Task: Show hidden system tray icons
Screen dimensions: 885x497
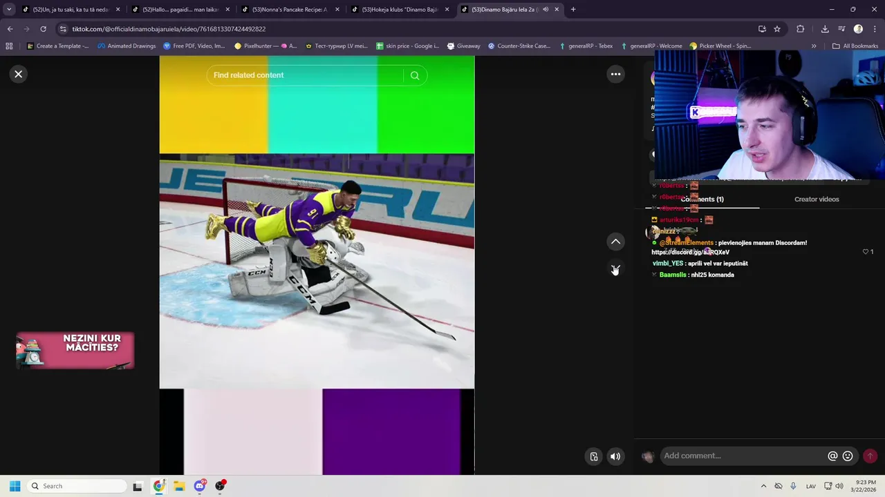Action: pyautogui.click(x=763, y=486)
